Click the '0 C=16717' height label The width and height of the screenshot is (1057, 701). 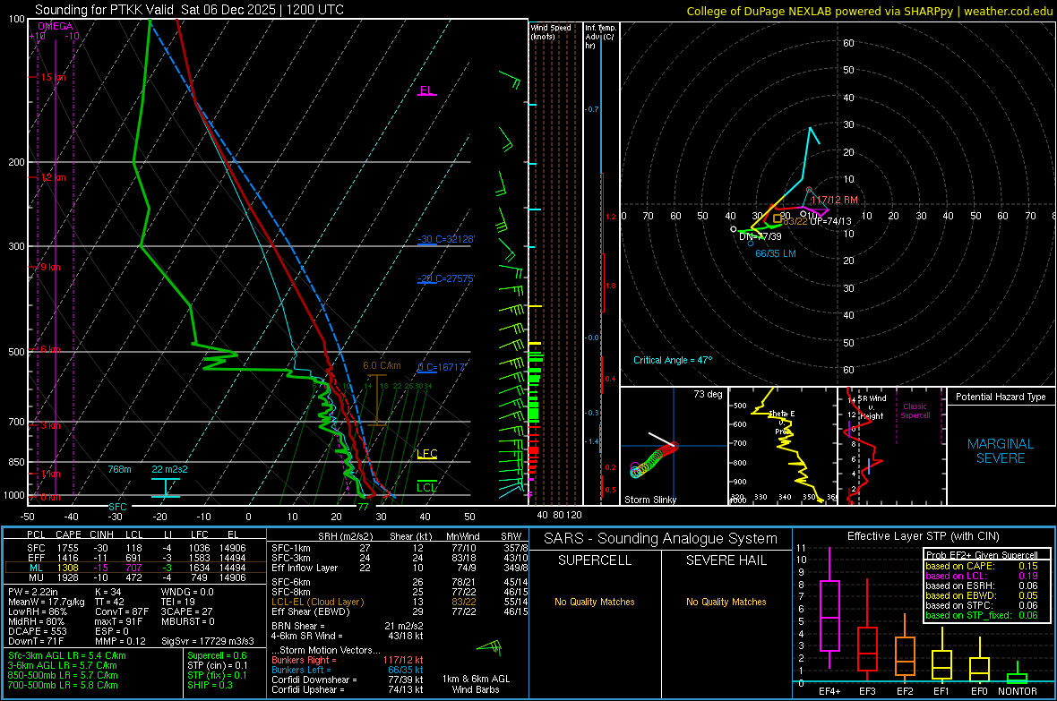[442, 367]
